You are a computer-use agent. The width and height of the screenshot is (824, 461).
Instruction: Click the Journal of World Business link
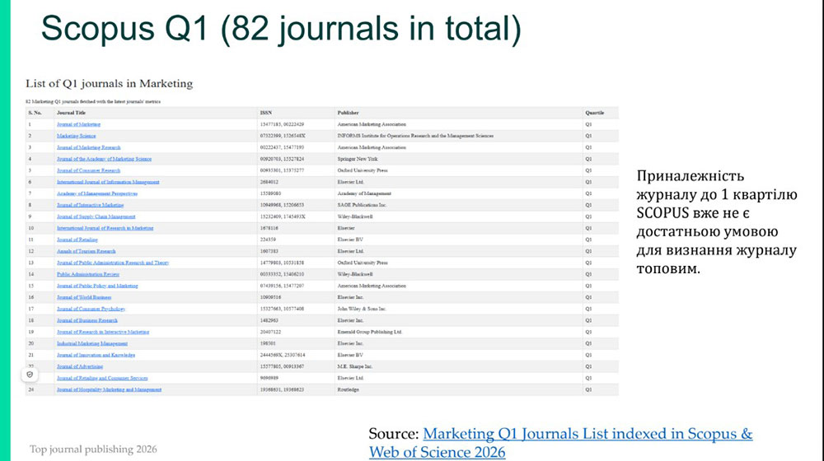pos(84,296)
